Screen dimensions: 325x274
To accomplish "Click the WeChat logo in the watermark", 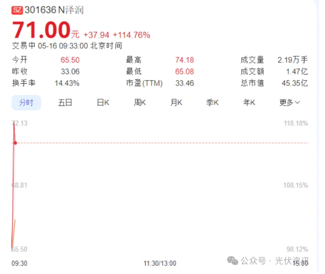I will (233, 261).
